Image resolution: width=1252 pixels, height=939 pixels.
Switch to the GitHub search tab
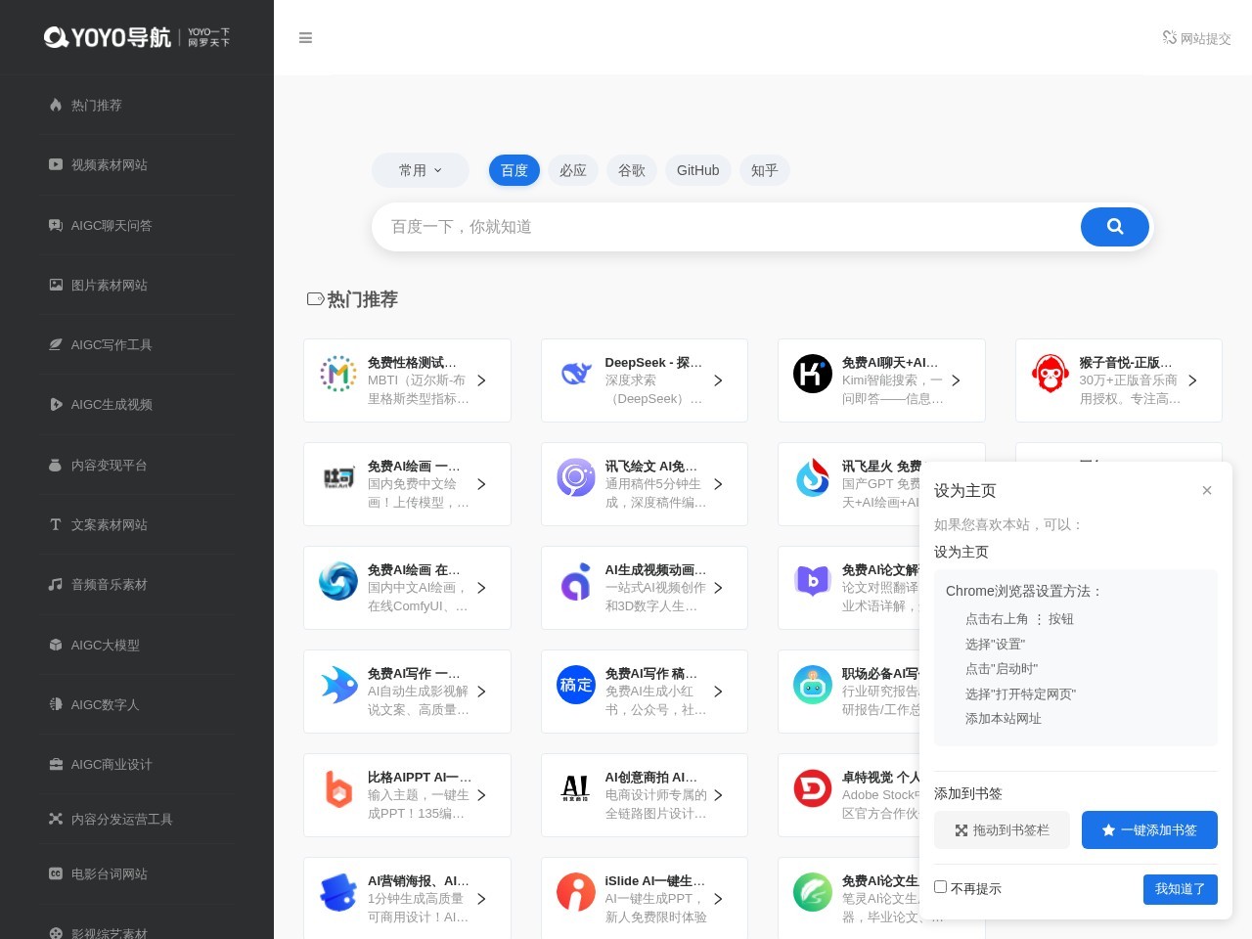[697, 170]
